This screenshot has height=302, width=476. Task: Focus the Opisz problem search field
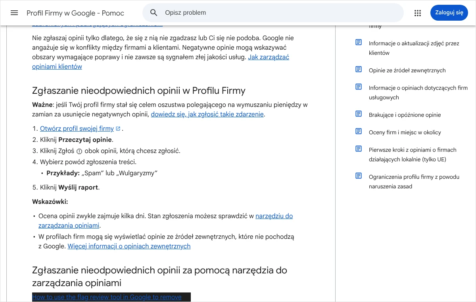click(273, 13)
